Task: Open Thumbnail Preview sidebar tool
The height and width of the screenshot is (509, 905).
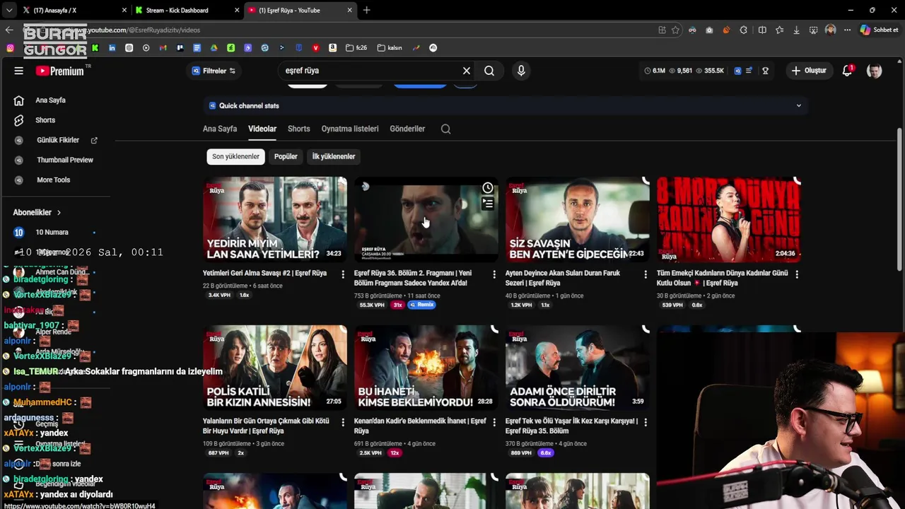Action: pyautogui.click(x=64, y=160)
